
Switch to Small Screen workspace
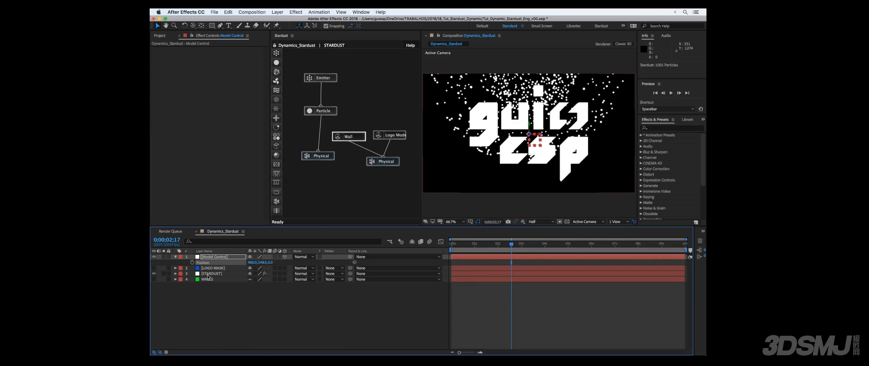541,26
